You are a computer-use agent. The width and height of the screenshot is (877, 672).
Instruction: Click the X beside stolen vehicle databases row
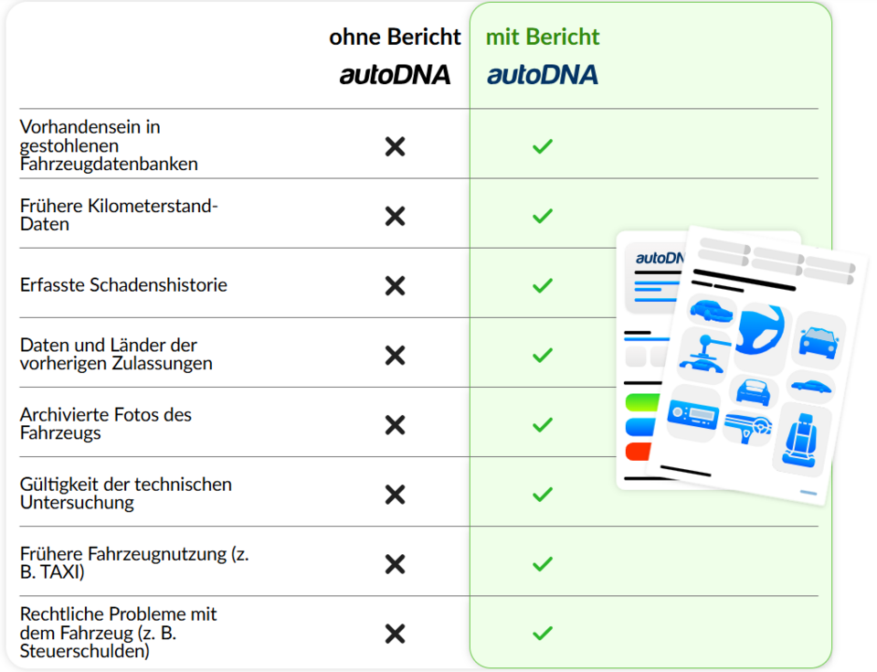coord(395,146)
